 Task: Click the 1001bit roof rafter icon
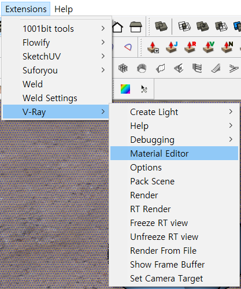coord(234,69)
